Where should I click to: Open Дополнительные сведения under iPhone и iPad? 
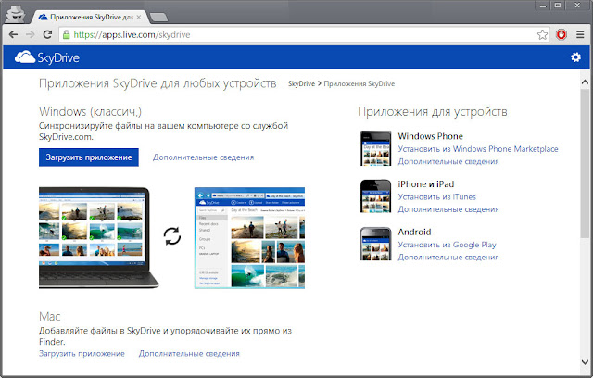(448, 209)
